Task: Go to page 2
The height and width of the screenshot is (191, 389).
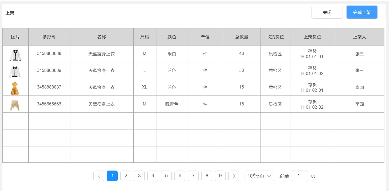Action: tap(126, 176)
